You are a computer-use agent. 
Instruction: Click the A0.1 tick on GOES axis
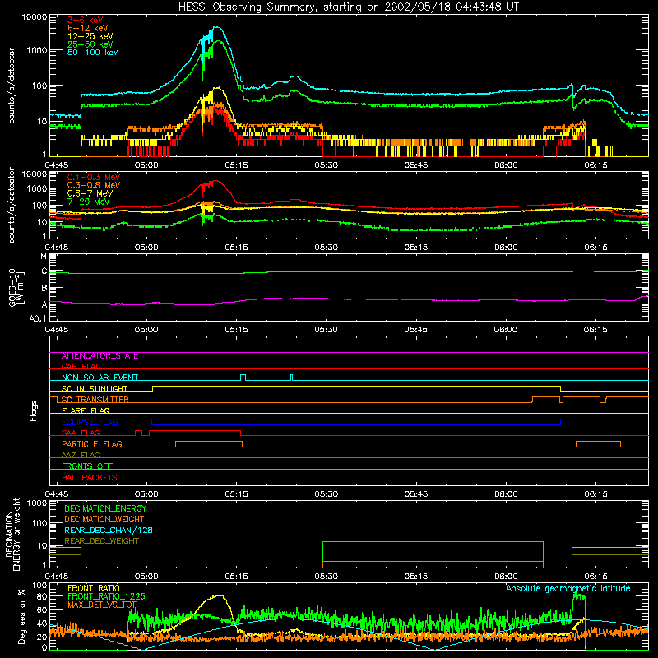point(38,319)
